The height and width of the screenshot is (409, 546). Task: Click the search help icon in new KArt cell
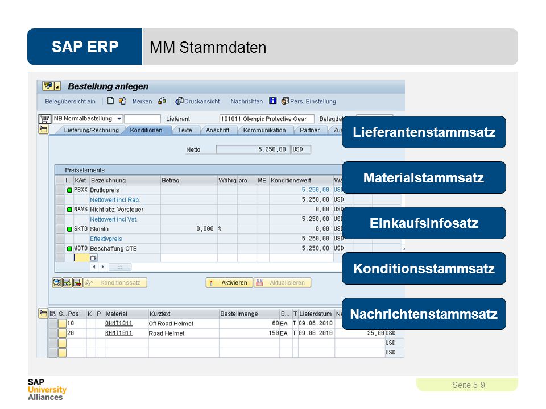(x=93, y=258)
